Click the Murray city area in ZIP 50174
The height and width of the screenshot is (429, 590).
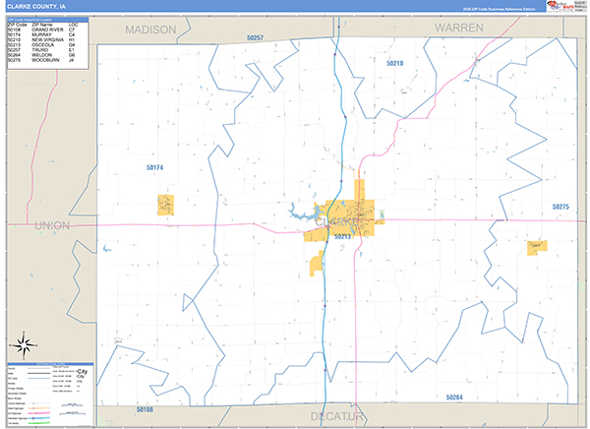[165, 205]
